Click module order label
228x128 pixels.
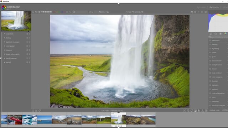tap(214, 110)
